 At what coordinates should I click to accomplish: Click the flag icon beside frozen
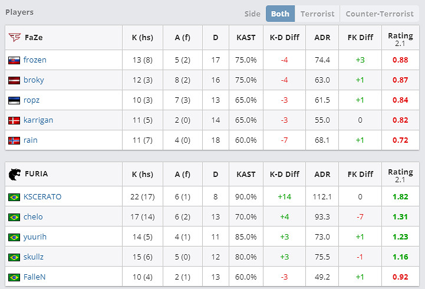point(14,60)
